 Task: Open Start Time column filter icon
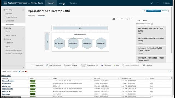(x=118, y=78)
